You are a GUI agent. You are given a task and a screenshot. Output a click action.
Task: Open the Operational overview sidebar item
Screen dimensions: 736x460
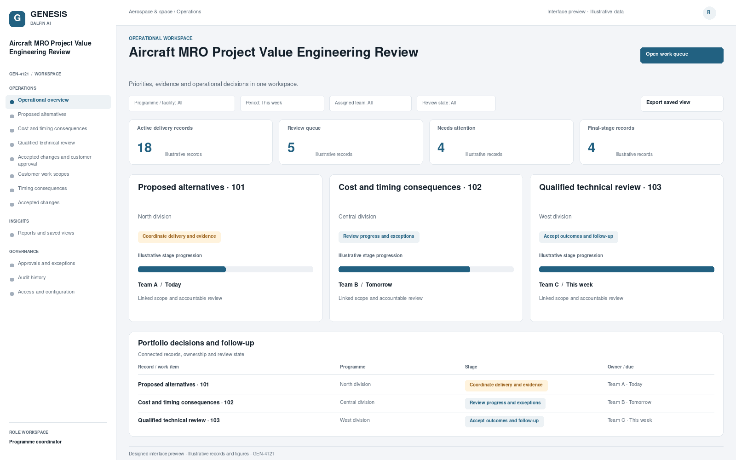coord(58,102)
